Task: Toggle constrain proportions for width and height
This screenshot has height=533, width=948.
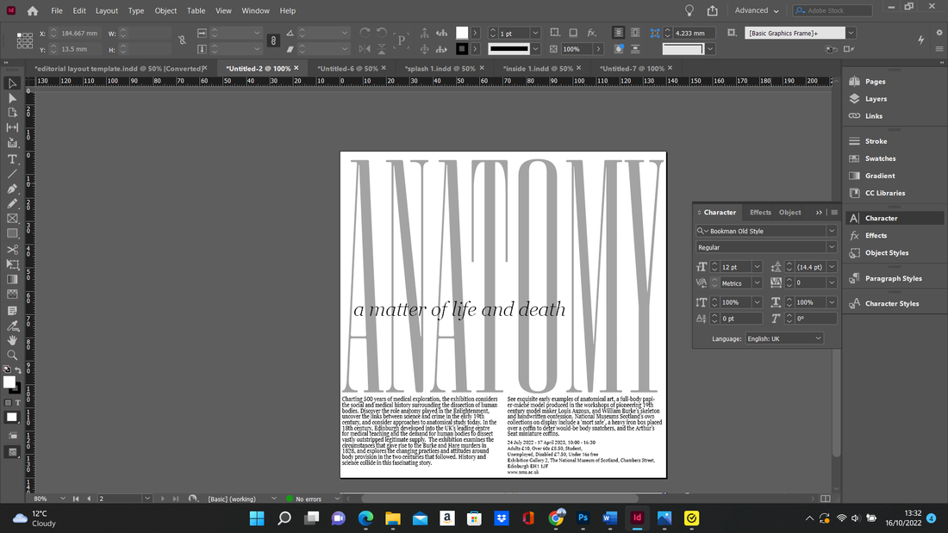Action: click(182, 40)
